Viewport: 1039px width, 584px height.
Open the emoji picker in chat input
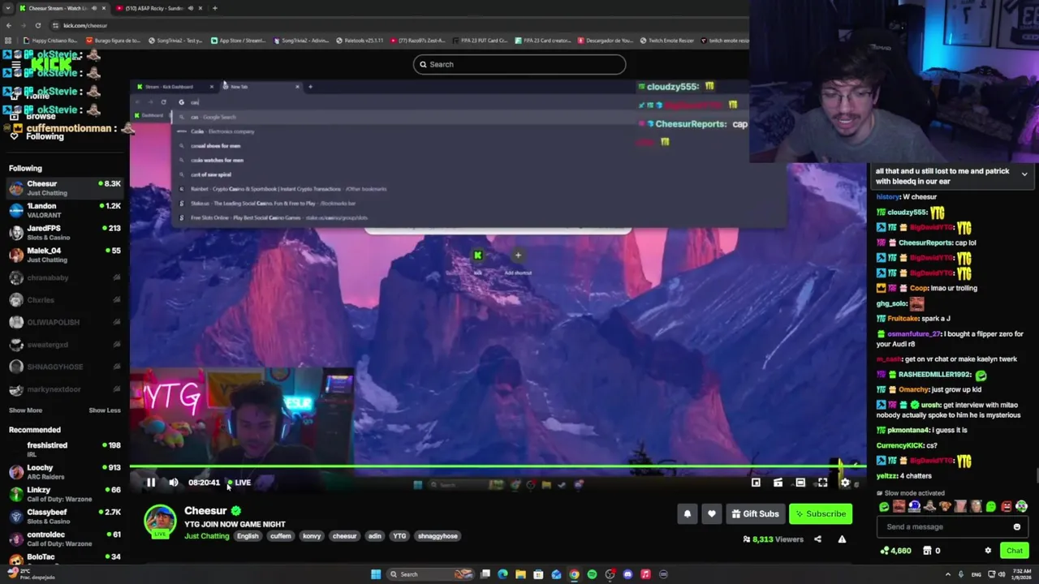[x=1017, y=527]
